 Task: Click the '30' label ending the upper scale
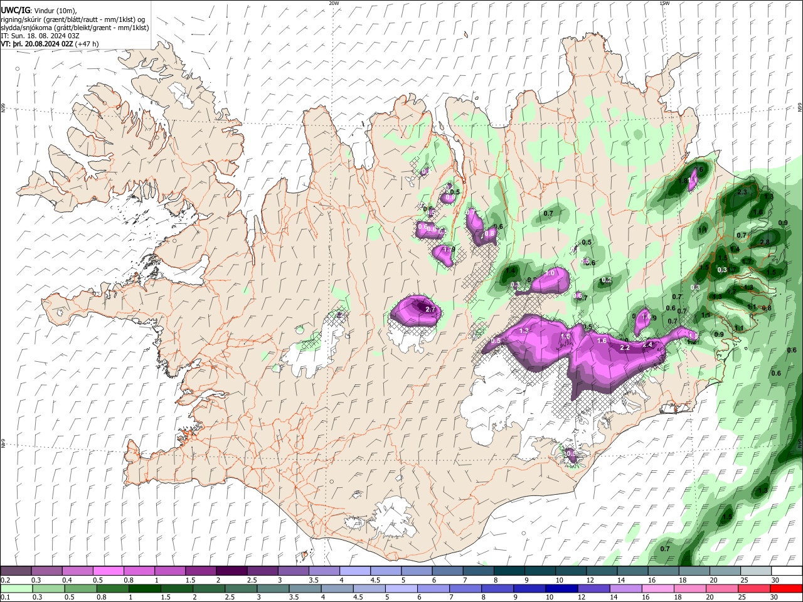point(775,580)
